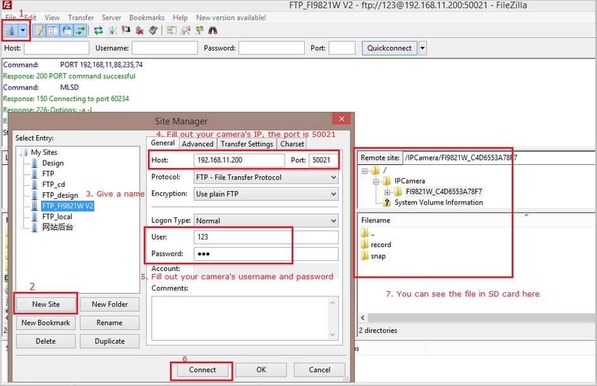Click the User field containing 123
This screenshot has width=597, height=386.
(266, 237)
